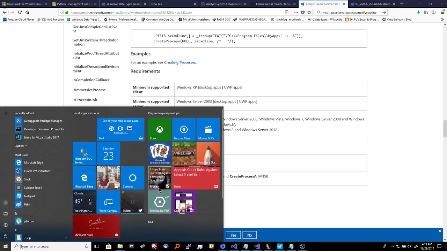Open the Photos tile
Viewport: 447px width, 251px height.
tap(108, 177)
